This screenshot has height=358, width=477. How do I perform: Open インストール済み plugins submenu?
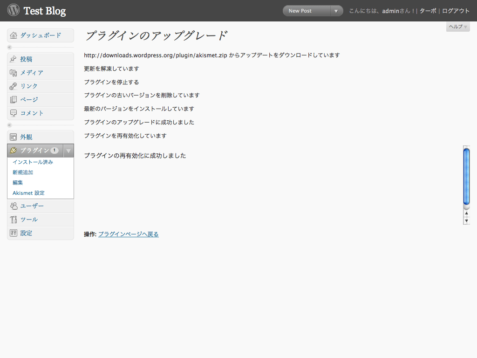click(33, 162)
